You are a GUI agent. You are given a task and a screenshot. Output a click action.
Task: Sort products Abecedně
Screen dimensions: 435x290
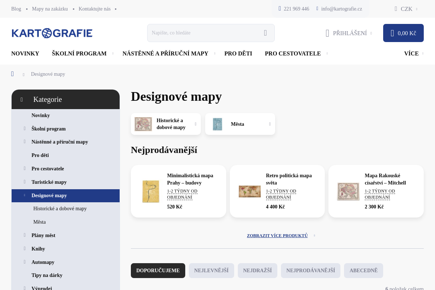(364, 271)
